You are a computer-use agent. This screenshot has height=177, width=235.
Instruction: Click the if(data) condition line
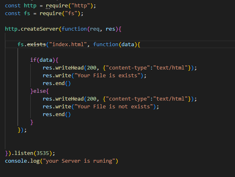44,60
